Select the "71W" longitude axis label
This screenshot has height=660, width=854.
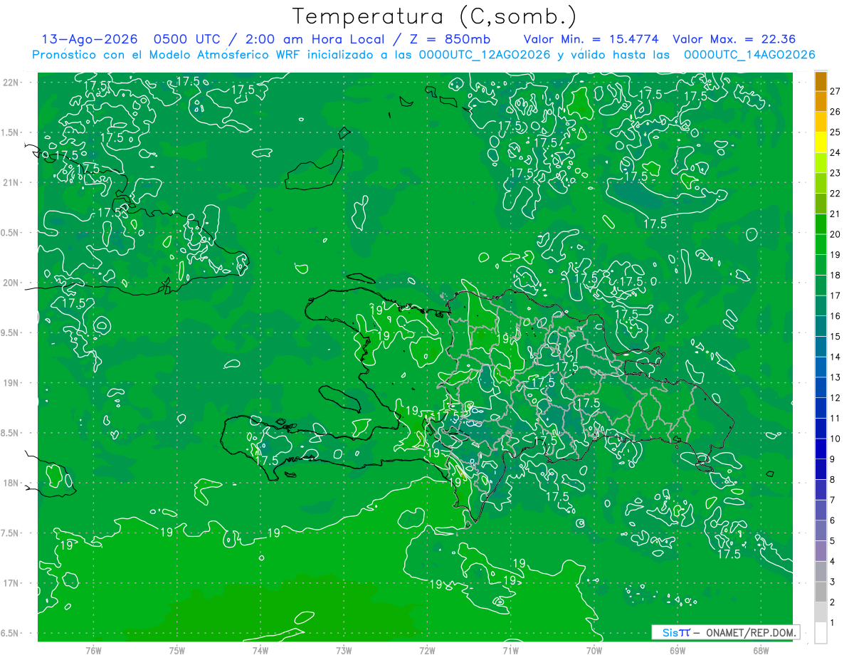510,650
